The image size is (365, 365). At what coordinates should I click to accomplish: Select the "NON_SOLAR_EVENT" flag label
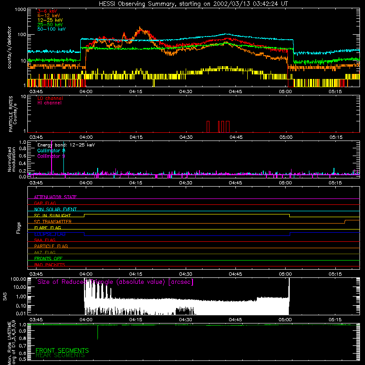pos(55,209)
